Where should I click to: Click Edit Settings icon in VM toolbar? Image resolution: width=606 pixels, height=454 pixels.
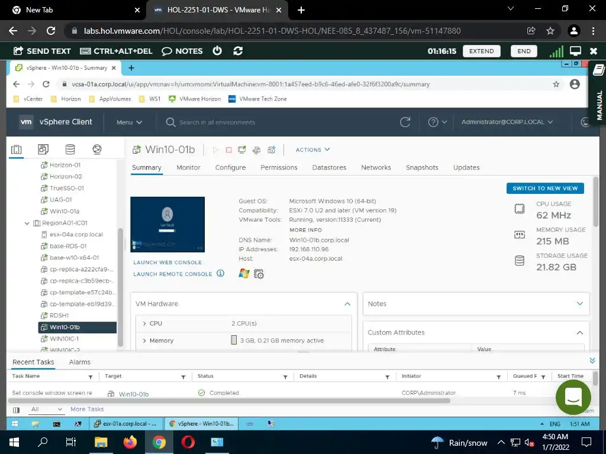point(257,150)
